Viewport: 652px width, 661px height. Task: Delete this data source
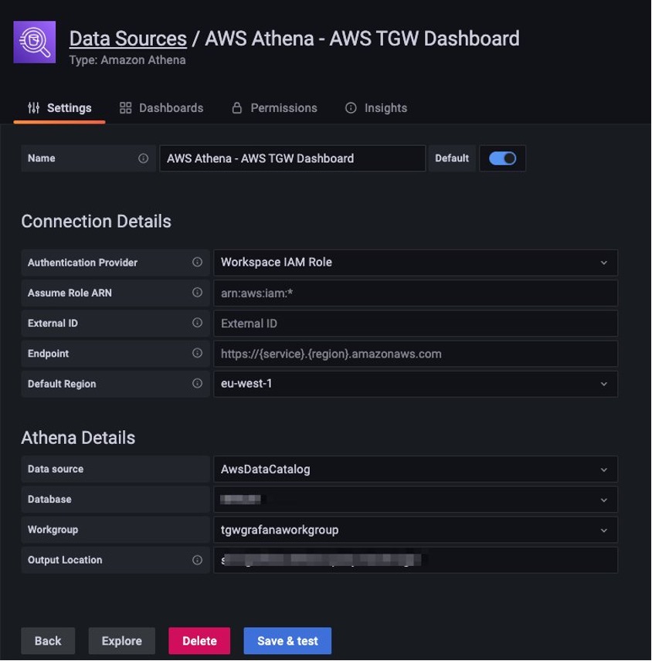point(199,641)
